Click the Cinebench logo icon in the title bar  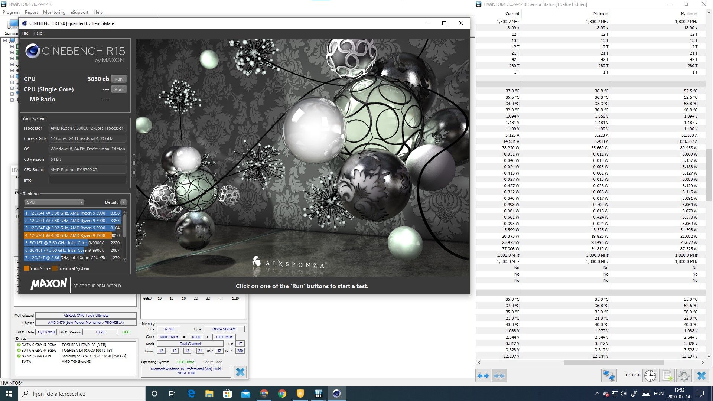pos(25,23)
